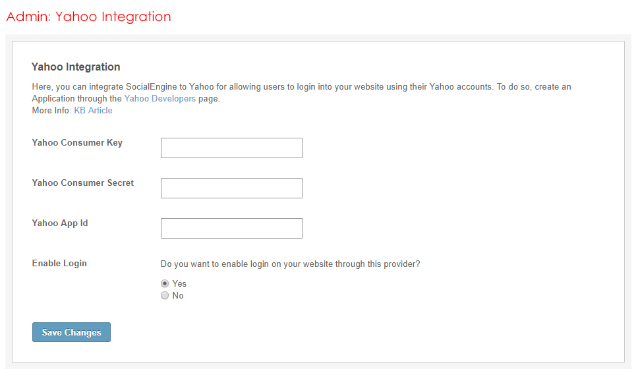Click the 'Admin: Yahoo Integration' page title
This screenshot has height=375, width=638.
click(88, 17)
